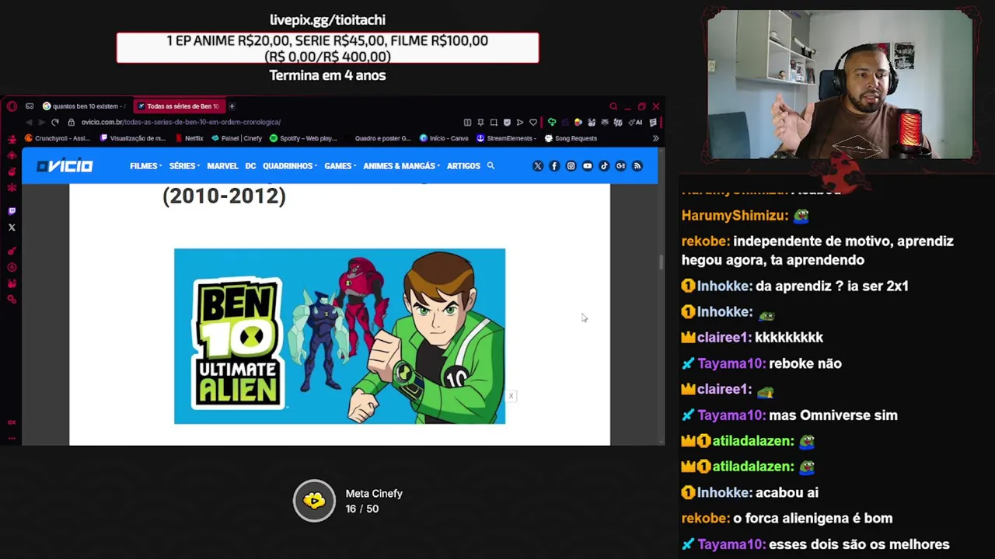Open the DC menu item
This screenshot has height=559, width=995.
tap(250, 166)
